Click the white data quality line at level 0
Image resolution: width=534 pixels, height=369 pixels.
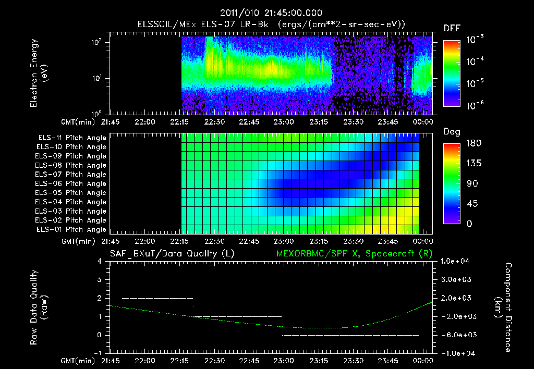350,335
